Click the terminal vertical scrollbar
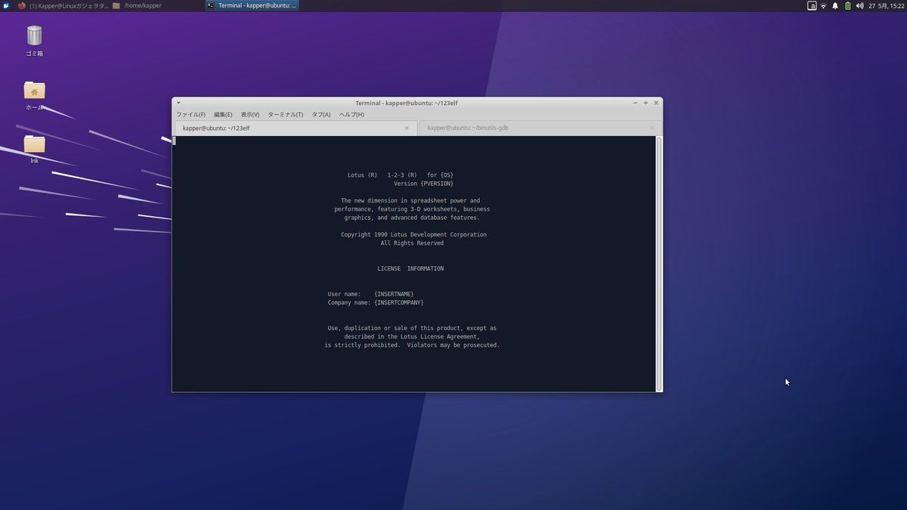This screenshot has height=510, width=907. pos(659,263)
